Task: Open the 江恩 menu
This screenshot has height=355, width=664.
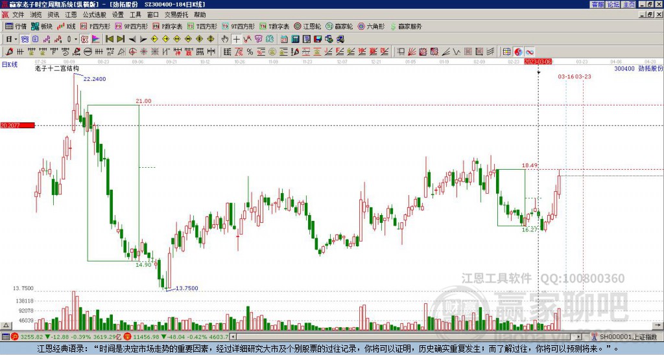Action: tap(71, 15)
